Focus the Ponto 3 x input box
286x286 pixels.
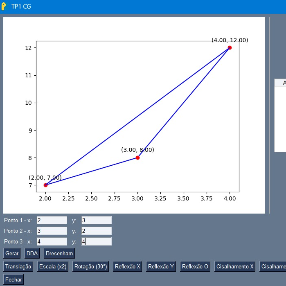tap(52, 241)
